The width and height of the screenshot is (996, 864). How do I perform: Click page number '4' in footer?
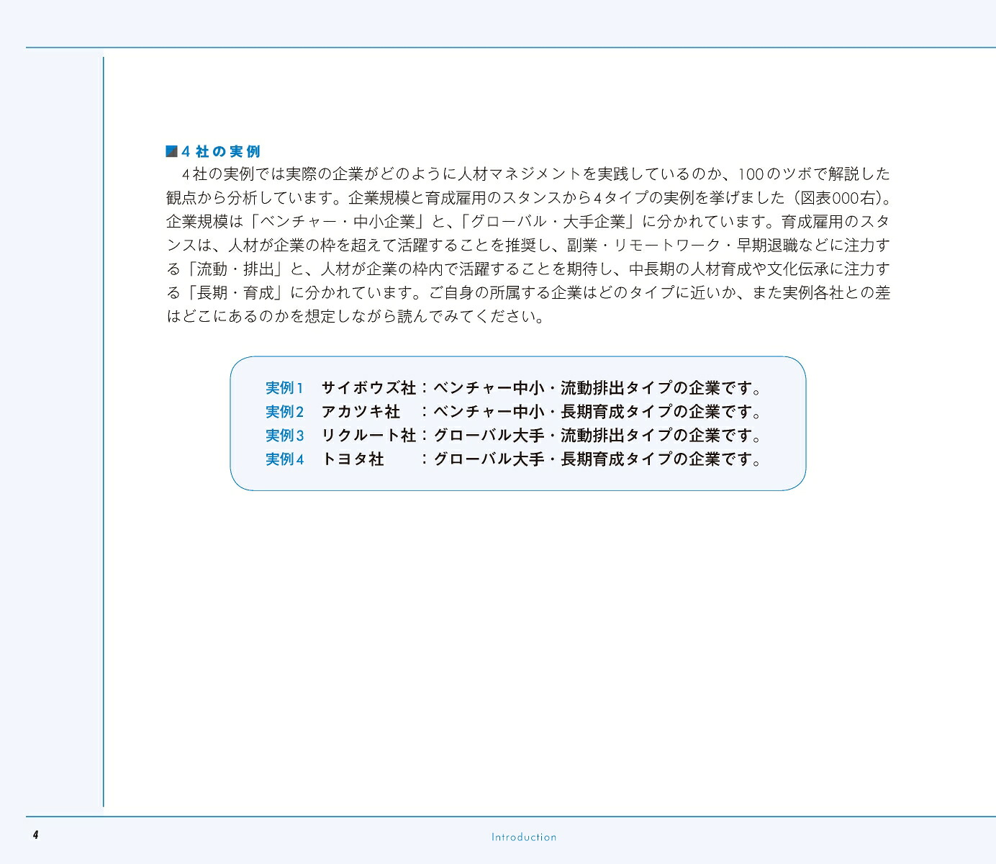[x=35, y=835]
